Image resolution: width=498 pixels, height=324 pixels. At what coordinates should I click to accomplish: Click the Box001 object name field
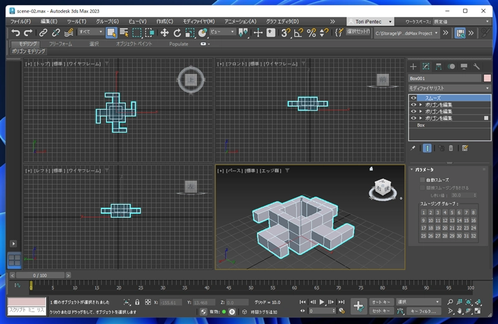[444, 78]
